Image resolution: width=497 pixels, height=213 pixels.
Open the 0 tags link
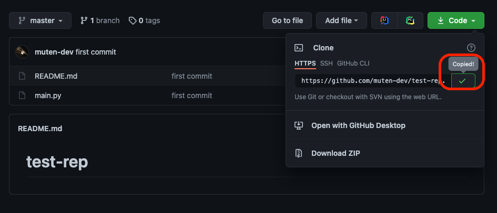tap(144, 20)
